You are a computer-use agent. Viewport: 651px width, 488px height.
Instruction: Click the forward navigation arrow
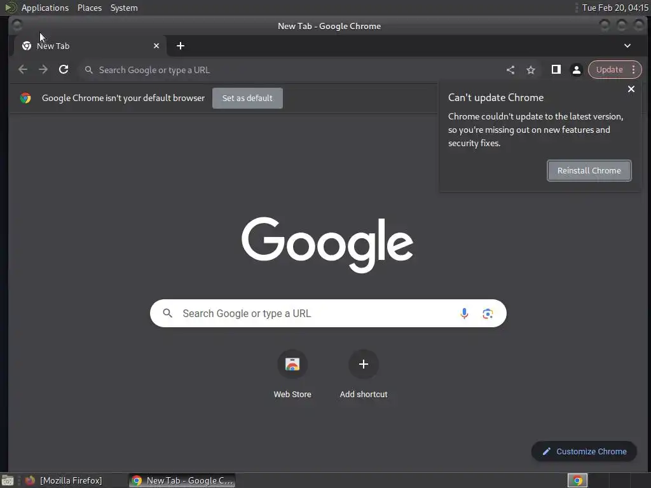43,70
